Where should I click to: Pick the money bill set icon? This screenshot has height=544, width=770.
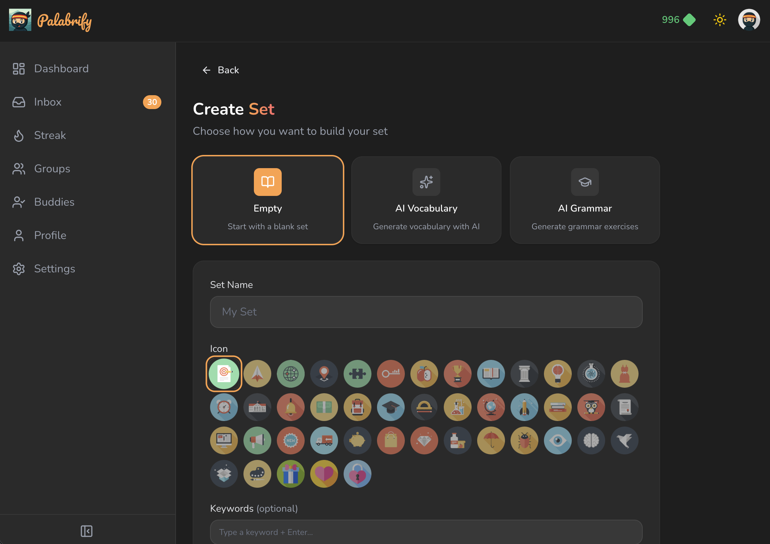point(324,407)
